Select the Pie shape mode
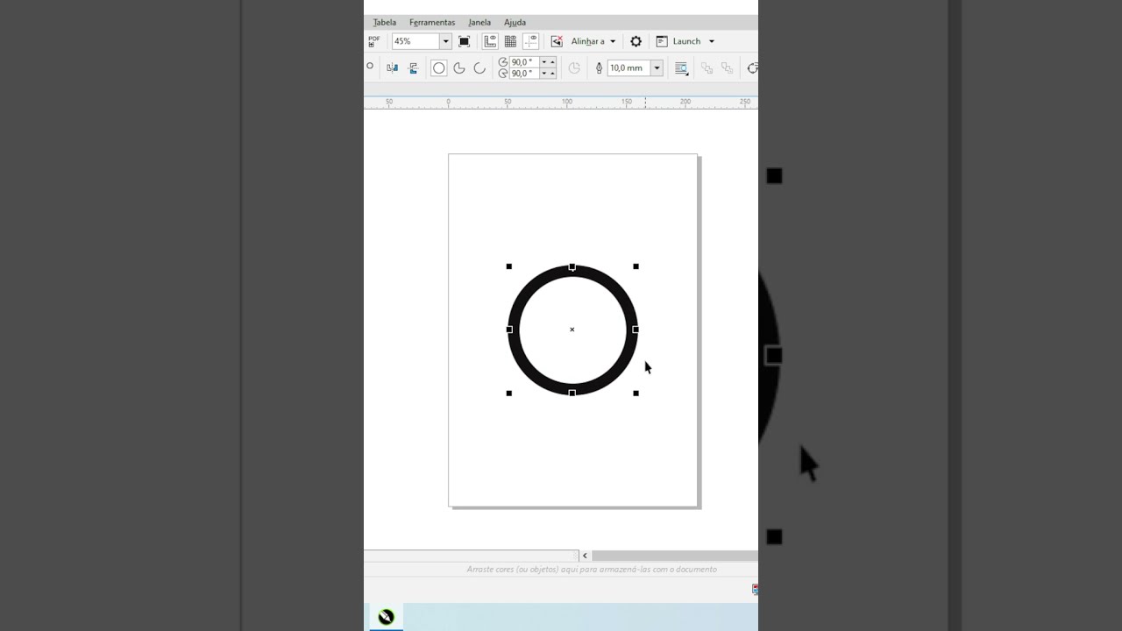 459,67
